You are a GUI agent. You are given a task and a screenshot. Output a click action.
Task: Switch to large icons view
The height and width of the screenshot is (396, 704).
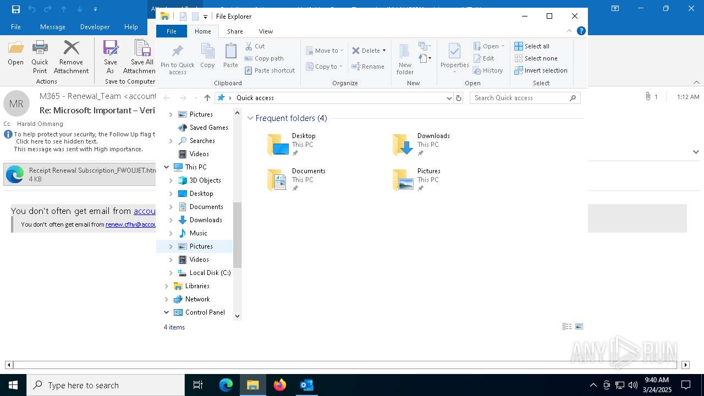[x=579, y=327]
